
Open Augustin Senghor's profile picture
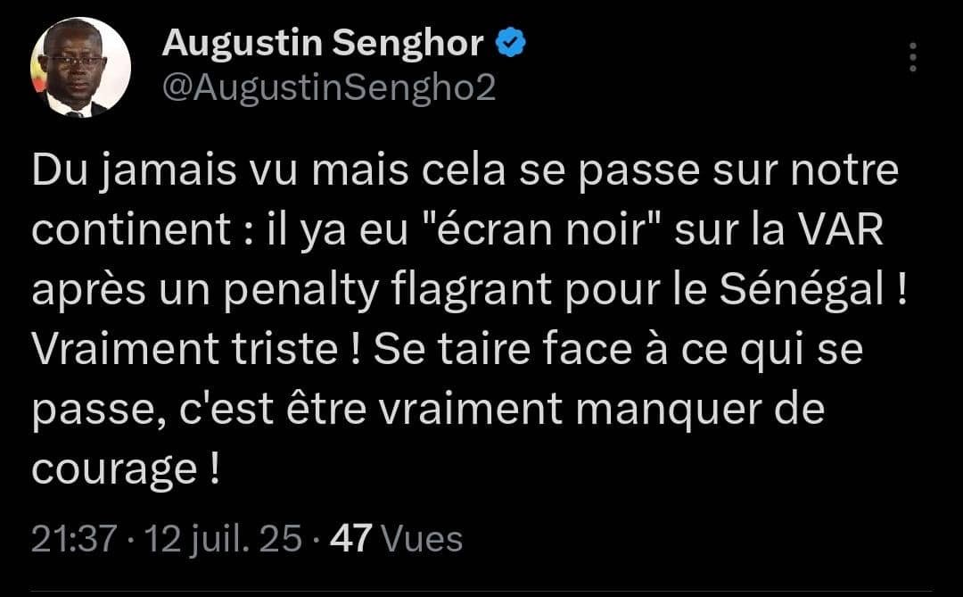[x=80, y=67]
